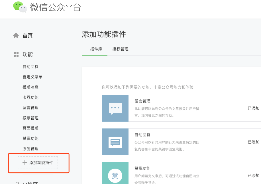
Task: Click the 你可以添加下列需要的功能 description text
Action: click(x=148, y=87)
